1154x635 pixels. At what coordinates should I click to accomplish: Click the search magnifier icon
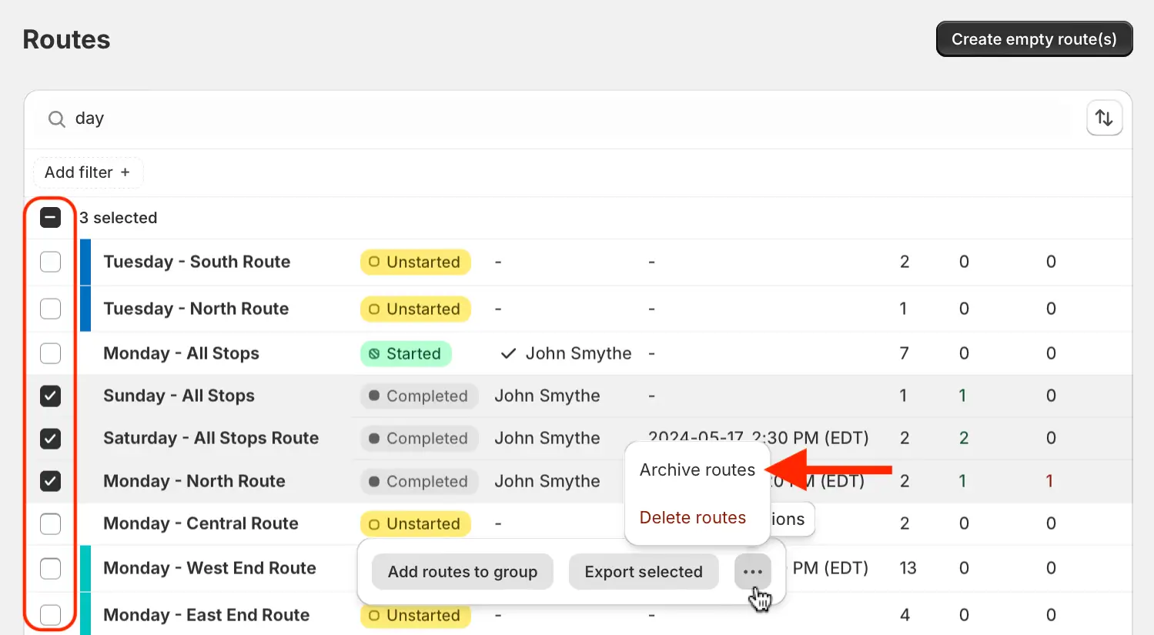point(56,119)
